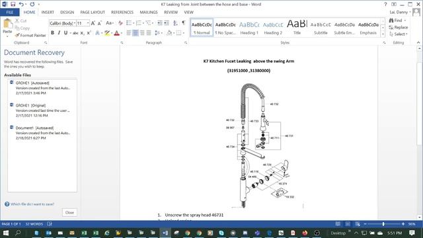Open the FILE tab
The height and width of the screenshot is (238, 423).
point(10,12)
